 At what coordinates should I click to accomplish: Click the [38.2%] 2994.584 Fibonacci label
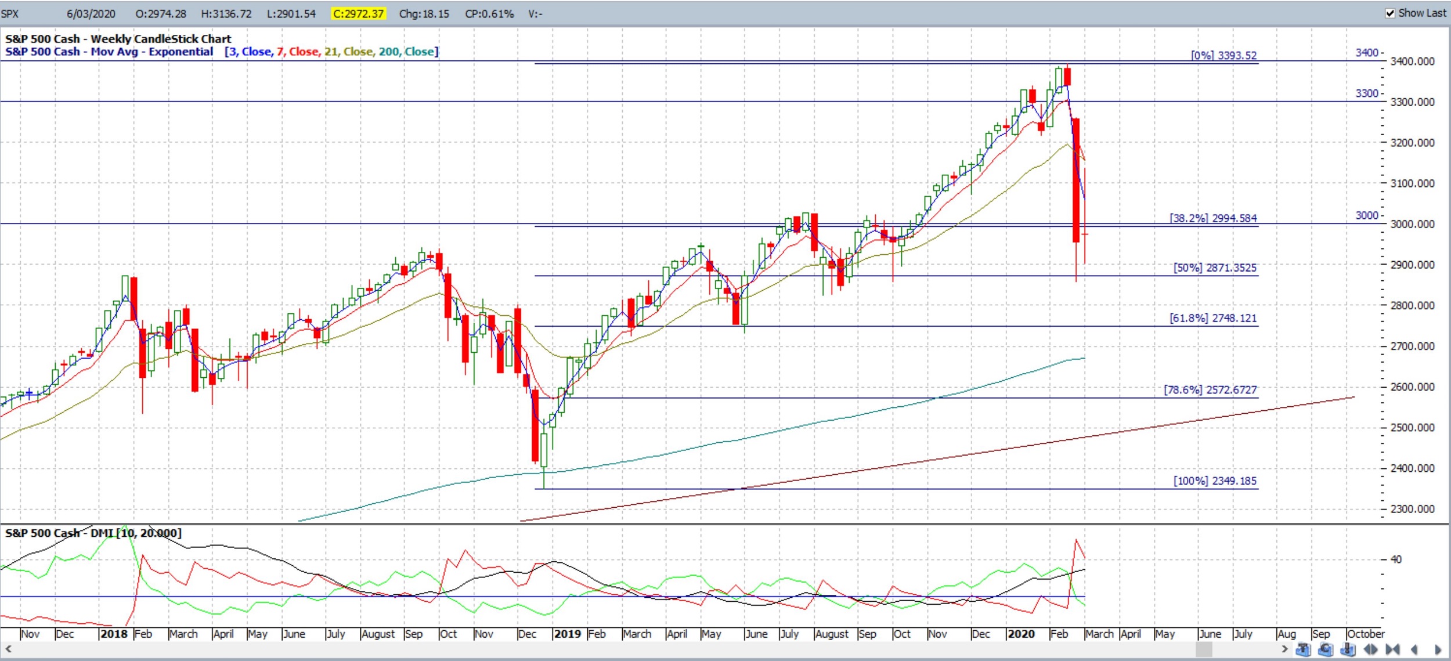pyautogui.click(x=1213, y=218)
